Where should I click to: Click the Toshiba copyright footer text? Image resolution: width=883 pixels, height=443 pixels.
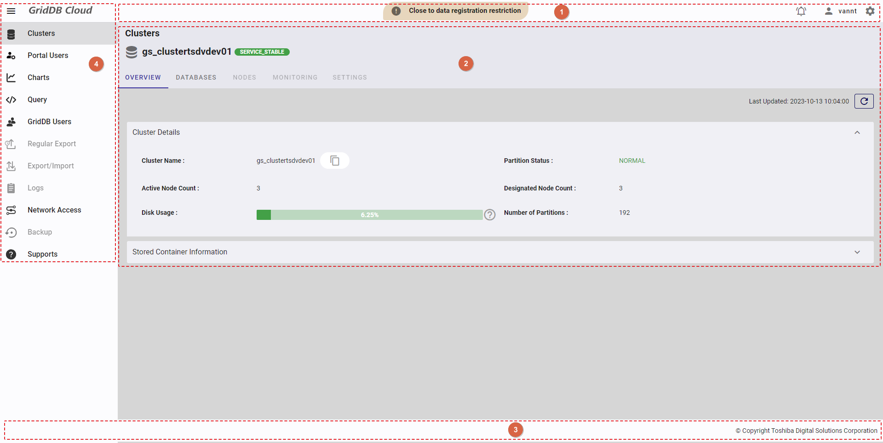point(807,431)
